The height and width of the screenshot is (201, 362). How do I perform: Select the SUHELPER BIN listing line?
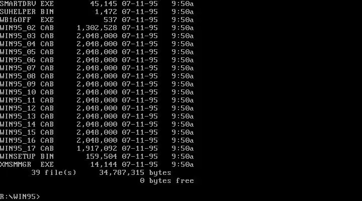point(97,12)
